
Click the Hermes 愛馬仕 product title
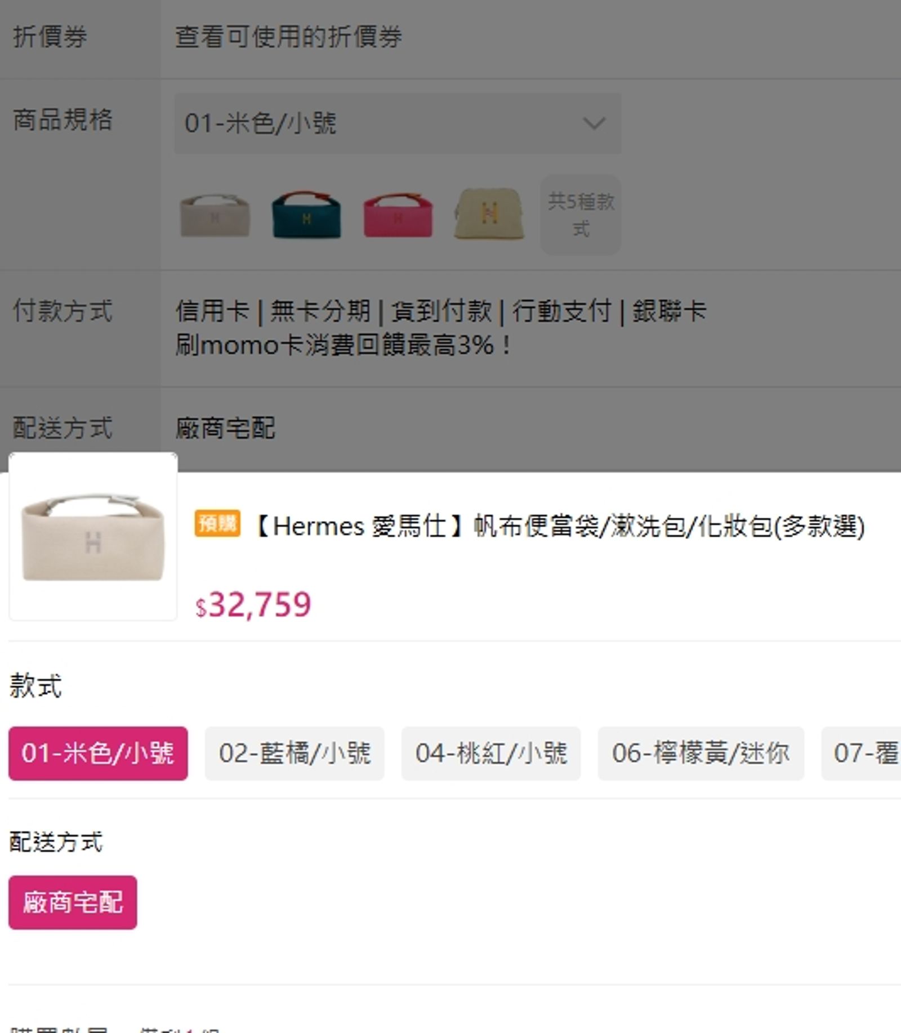pyautogui.click(x=557, y=527)
